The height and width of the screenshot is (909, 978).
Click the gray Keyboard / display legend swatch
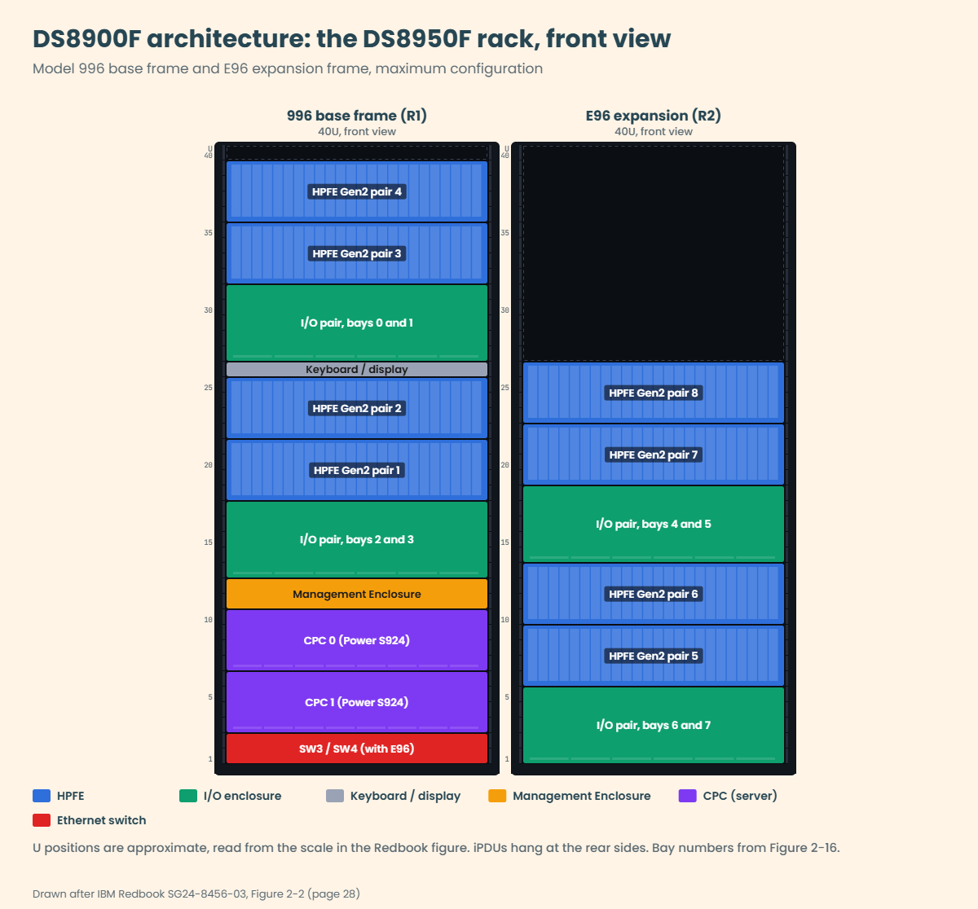tap(335, 796)
